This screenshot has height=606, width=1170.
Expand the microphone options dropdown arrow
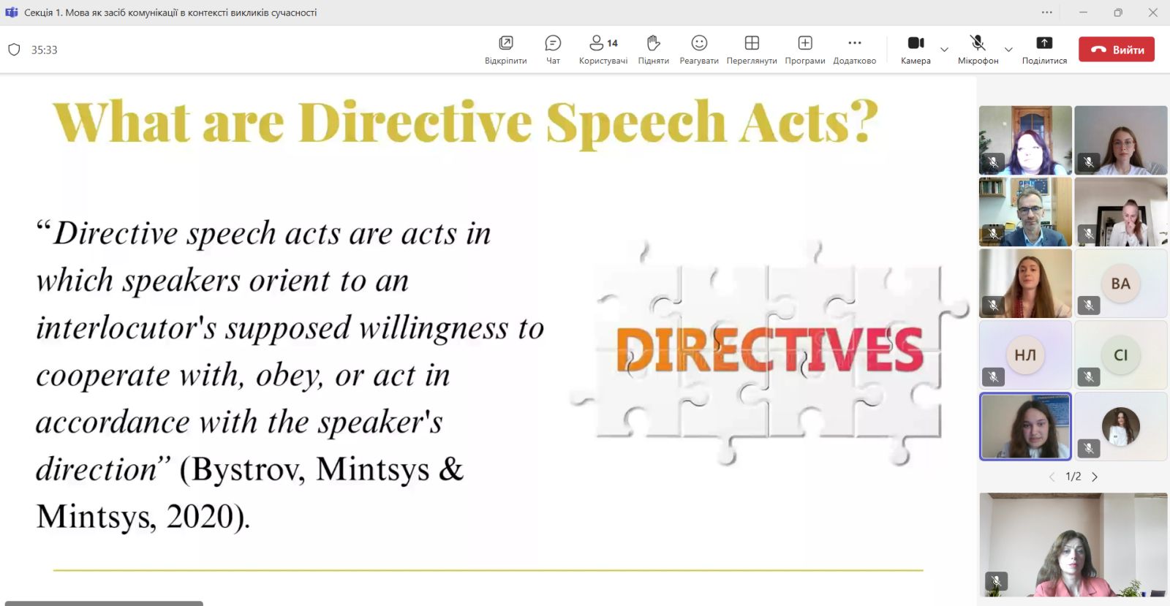click(1008, 50)
